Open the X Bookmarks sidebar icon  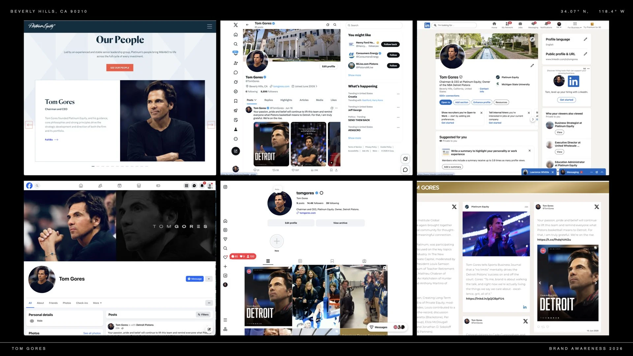coord(235,101)
